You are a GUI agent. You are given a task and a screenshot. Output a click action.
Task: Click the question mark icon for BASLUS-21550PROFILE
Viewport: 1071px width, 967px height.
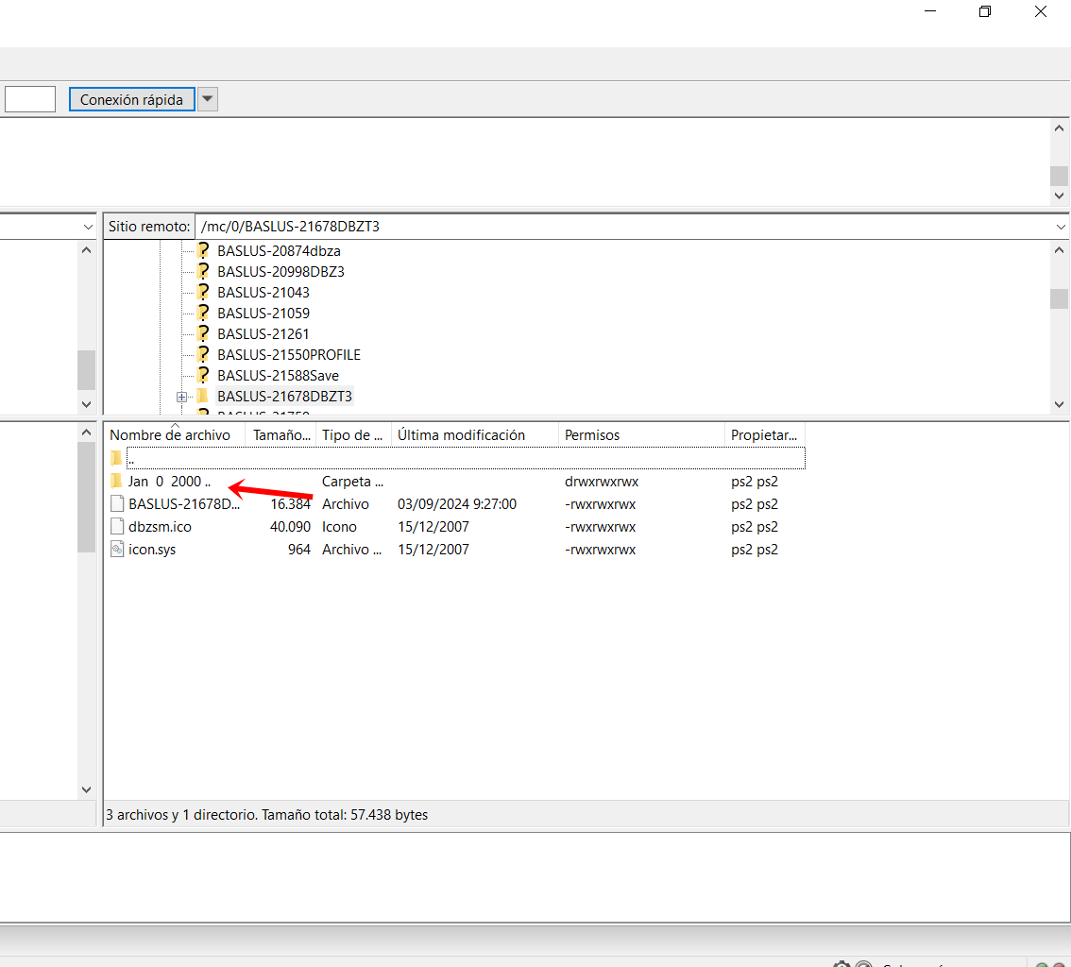tap(202, 355)
